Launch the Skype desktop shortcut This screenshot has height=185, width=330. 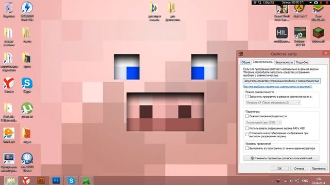coord(27,83)
